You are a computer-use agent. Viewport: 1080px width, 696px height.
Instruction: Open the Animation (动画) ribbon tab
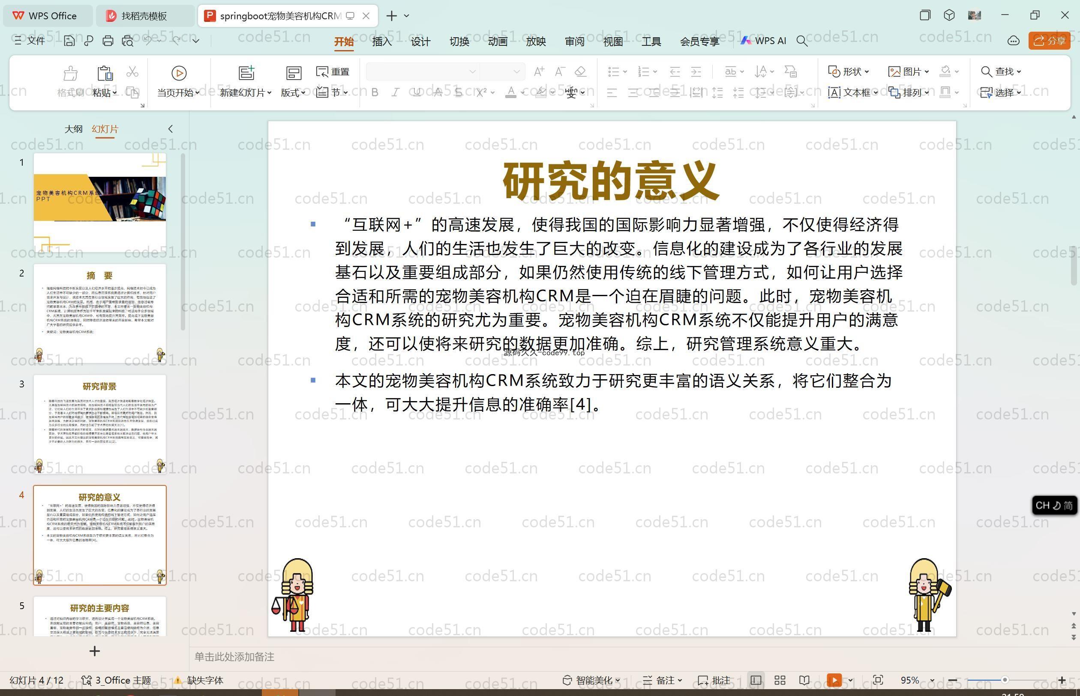[x=498, y=42]
